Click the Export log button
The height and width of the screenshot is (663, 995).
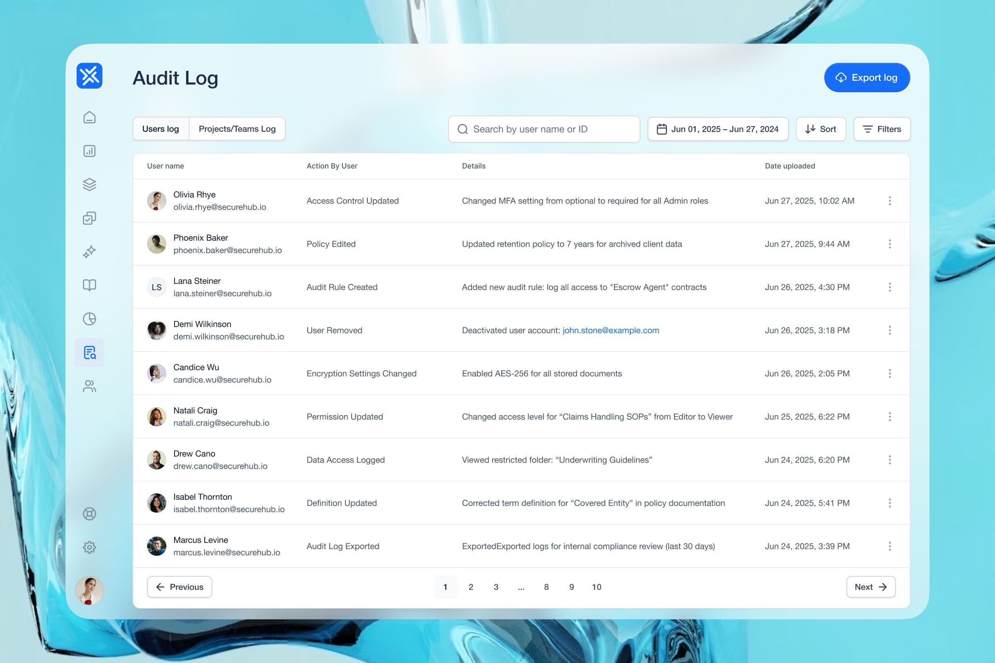coord(866,78)
